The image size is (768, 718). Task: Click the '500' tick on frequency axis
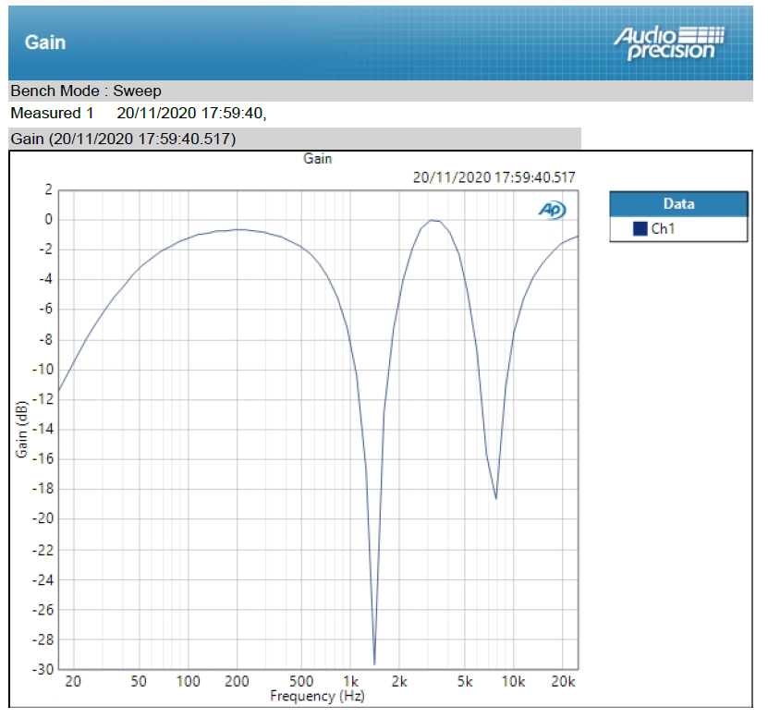point(301,681)
